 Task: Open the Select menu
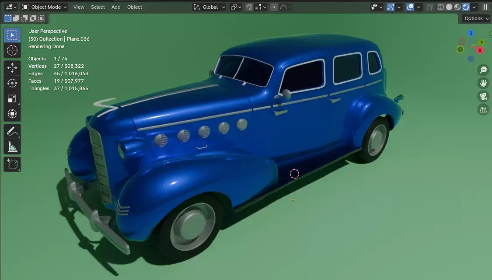(98, 7)
